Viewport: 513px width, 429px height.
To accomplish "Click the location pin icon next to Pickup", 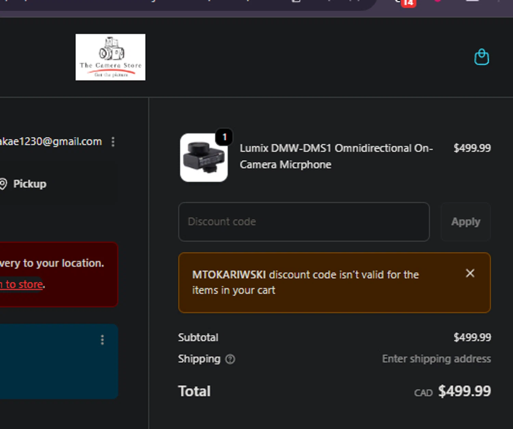I will (x=3, y=184).
